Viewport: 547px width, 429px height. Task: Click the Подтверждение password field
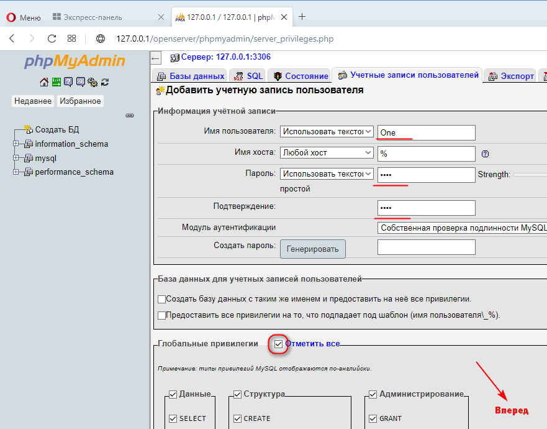pyautogui.click(x=427, y=208)
